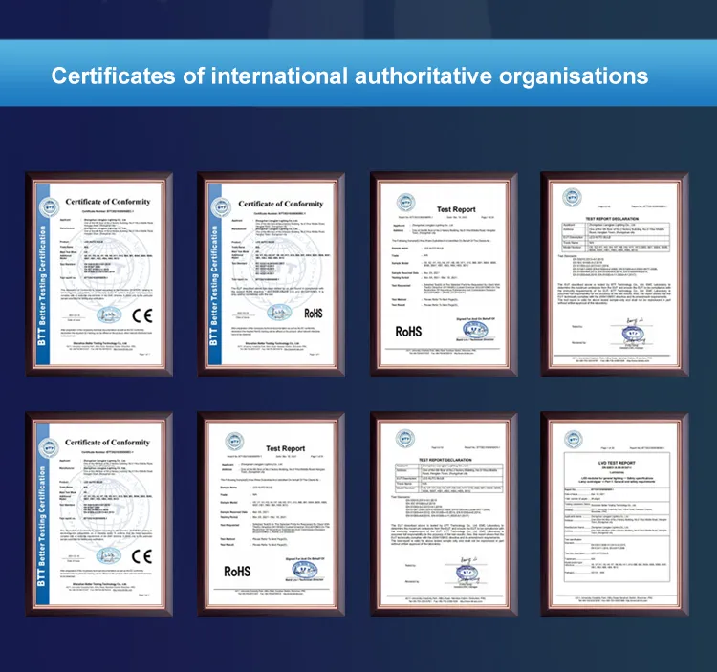Click the CE mark on the bottom-row certificate
This screenshot has height=672, width=717.
(x=141, y=556)
